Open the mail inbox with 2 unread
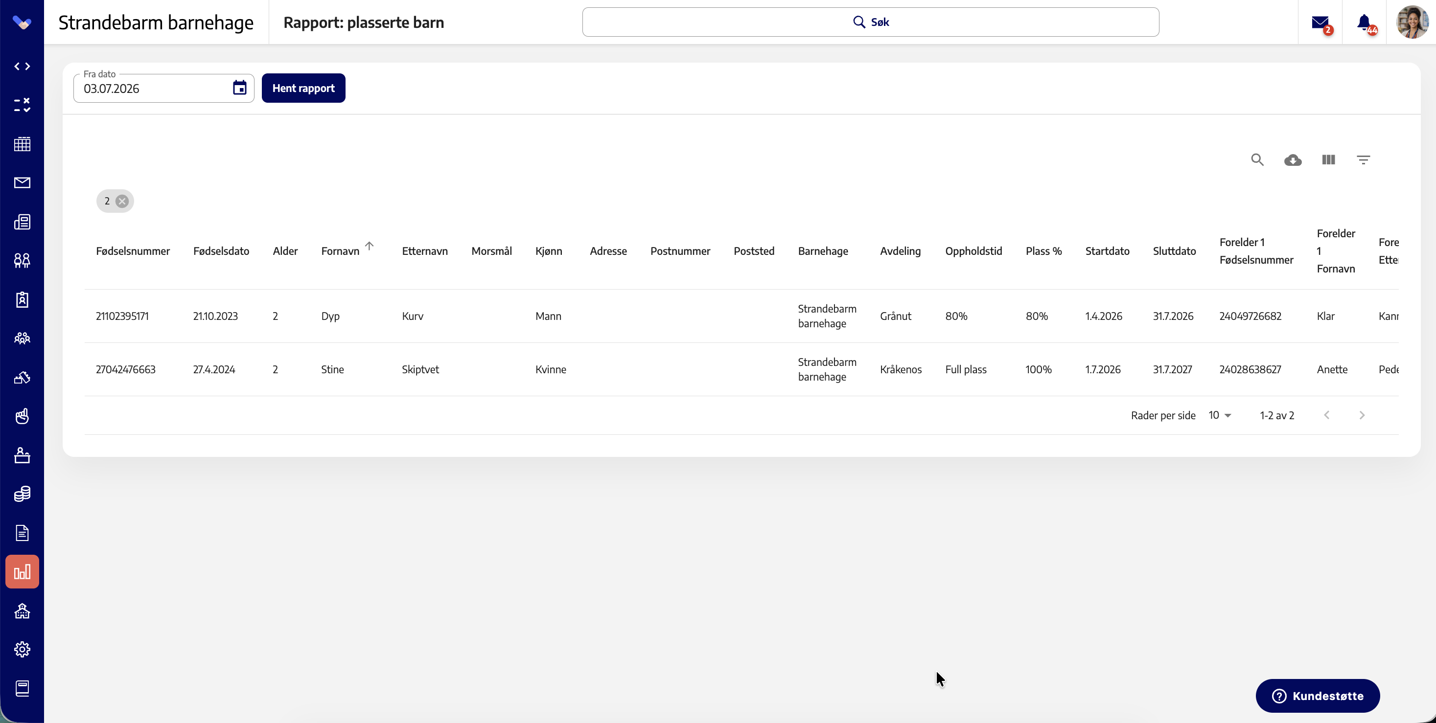Screen dimensions: 1436x723 pyautogui.click(x=1320, y=23)
